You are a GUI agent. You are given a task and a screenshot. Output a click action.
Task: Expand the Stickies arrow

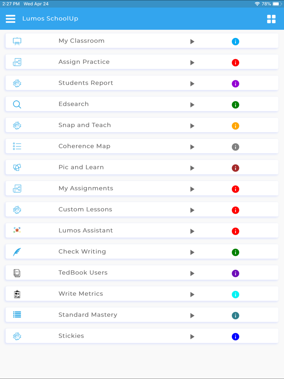(x=192, y=337)
